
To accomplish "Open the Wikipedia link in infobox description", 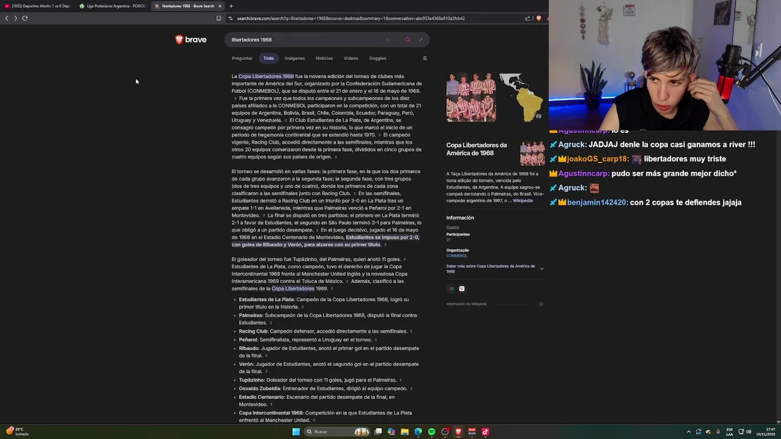I will tap(522, 201).
